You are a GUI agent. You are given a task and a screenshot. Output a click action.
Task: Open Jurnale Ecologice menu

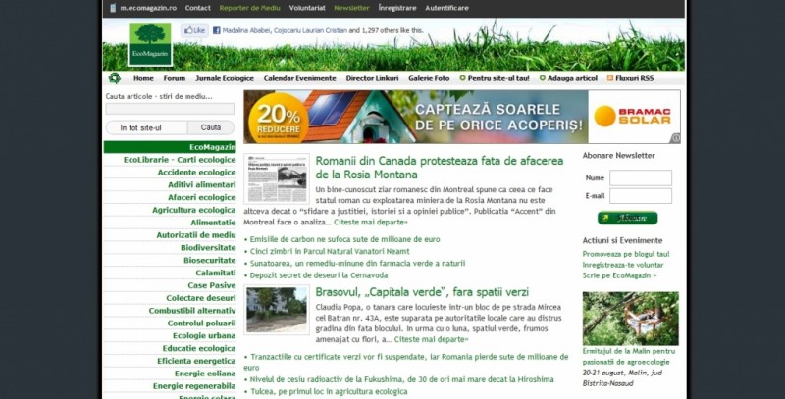click(224, 78)
